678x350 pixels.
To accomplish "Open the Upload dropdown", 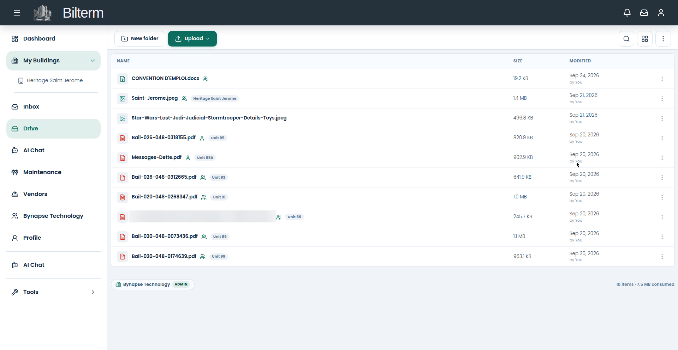I will pos(192,39).
